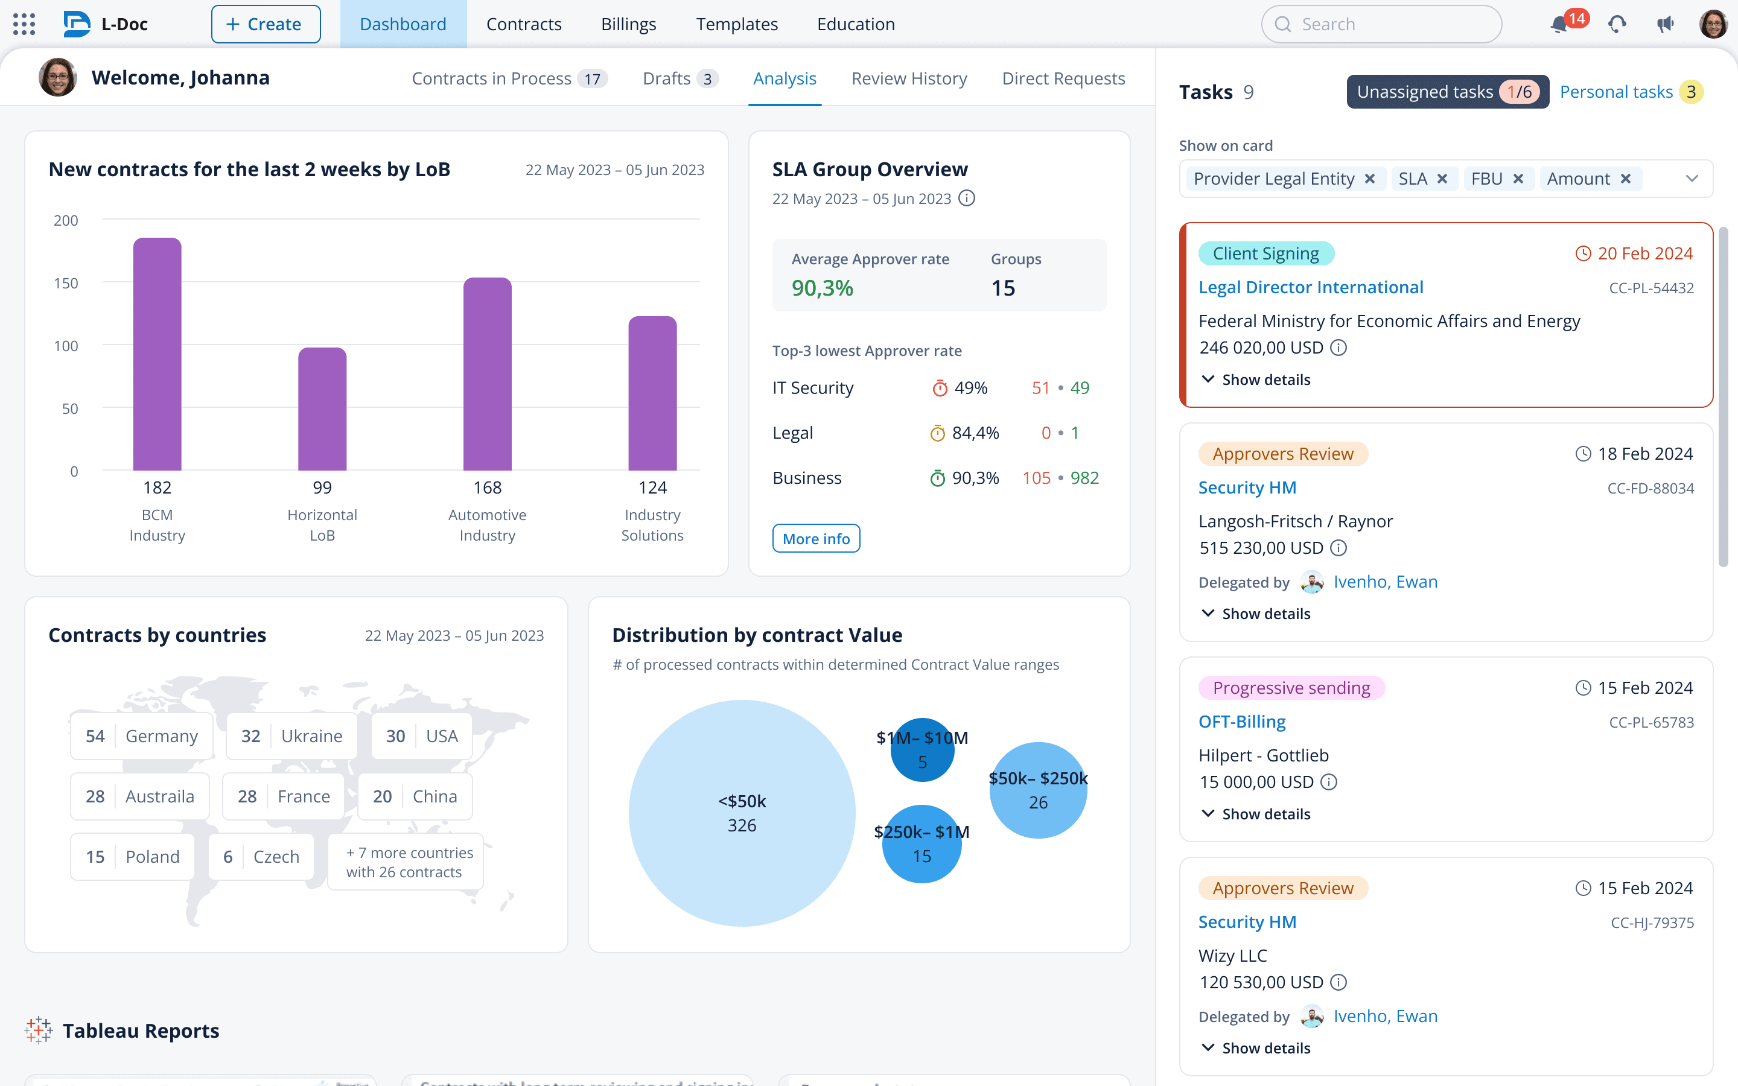Click the Create button
Image resolution: width=1738 pixels, height=1086 pixels.
266,24
